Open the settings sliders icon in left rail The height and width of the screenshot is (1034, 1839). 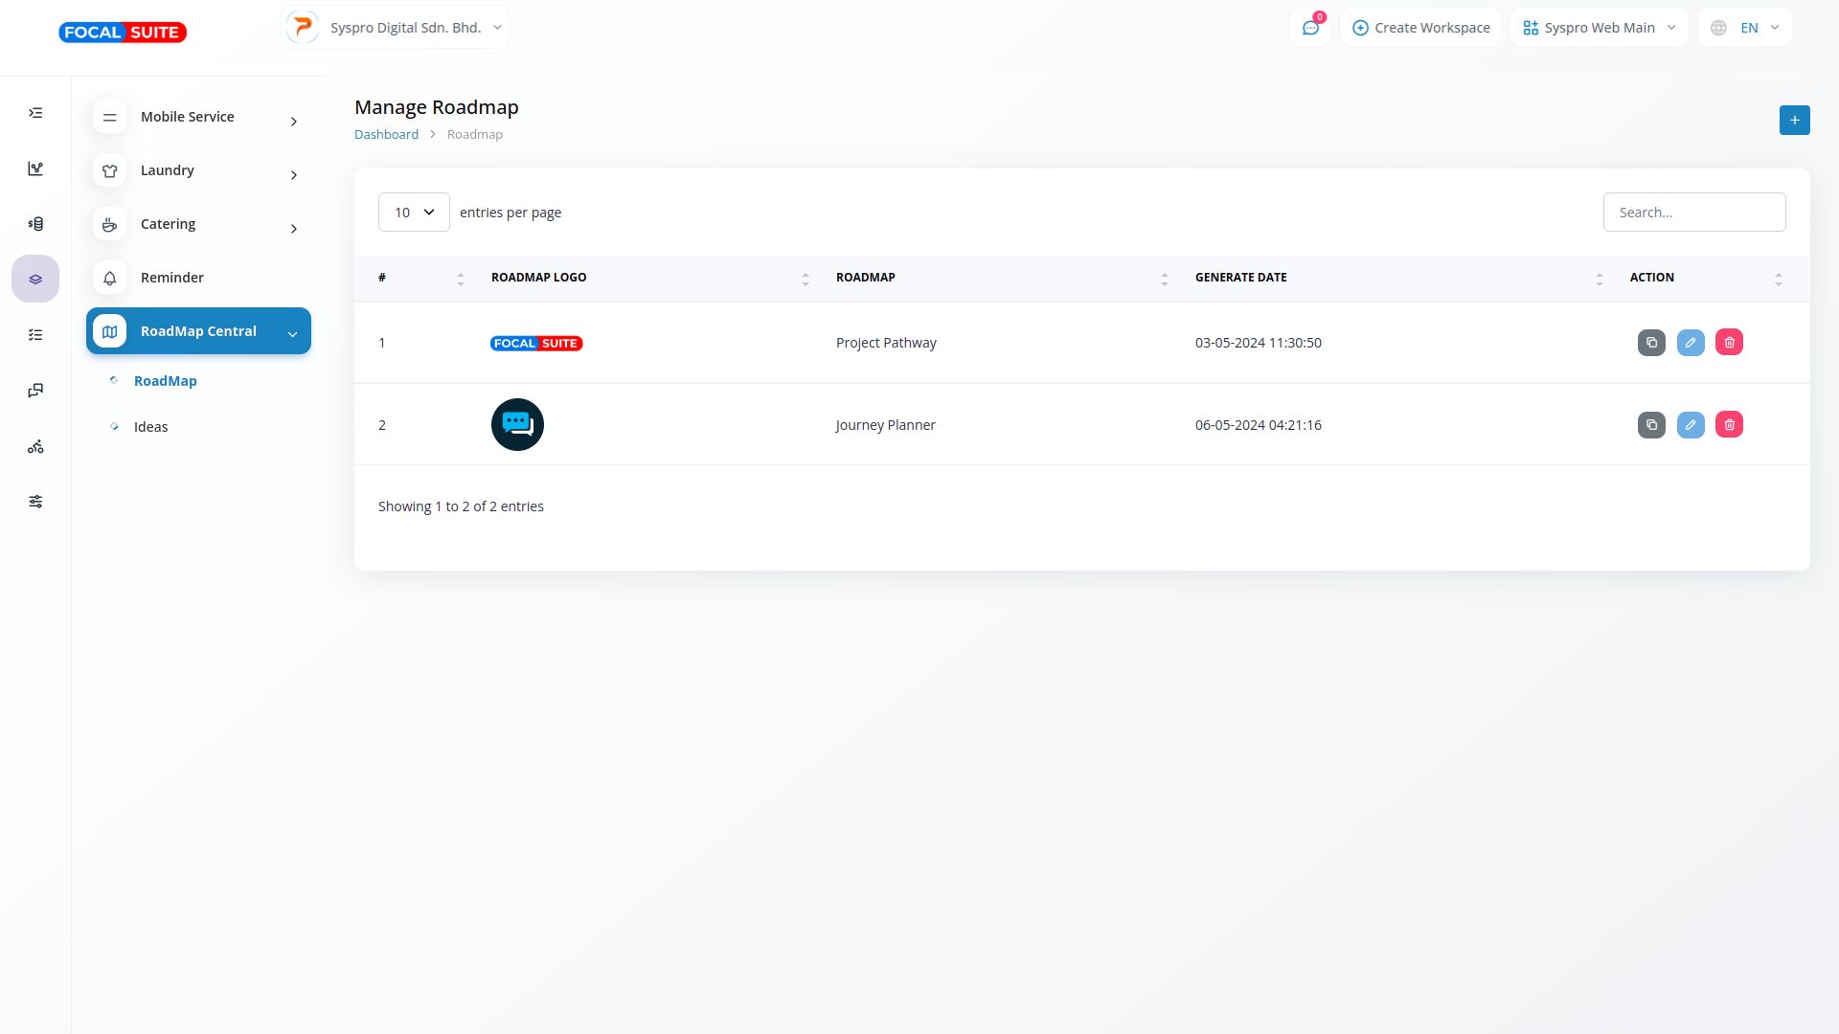(x=35, y=502)
